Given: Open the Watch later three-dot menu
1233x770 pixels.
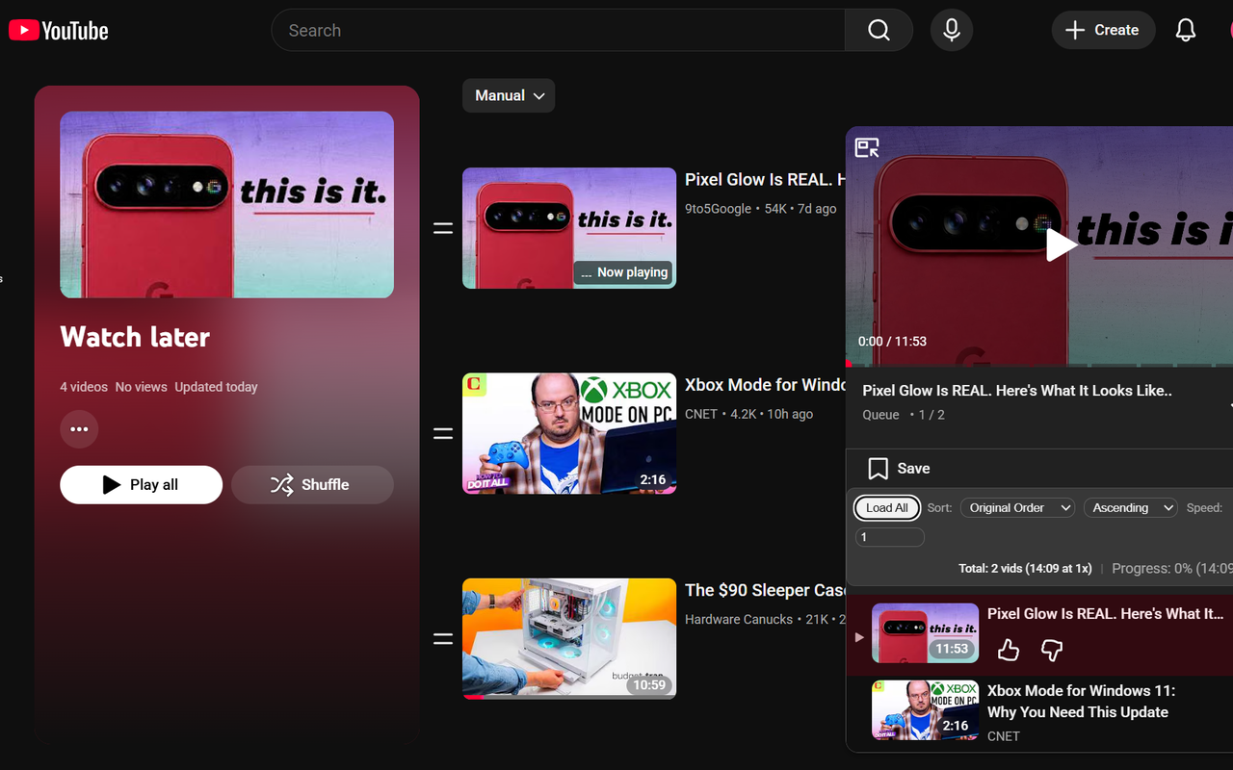Looking at the screenshot, I should coord(79,429).
